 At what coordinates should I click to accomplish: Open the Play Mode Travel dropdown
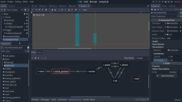(142, 58)
